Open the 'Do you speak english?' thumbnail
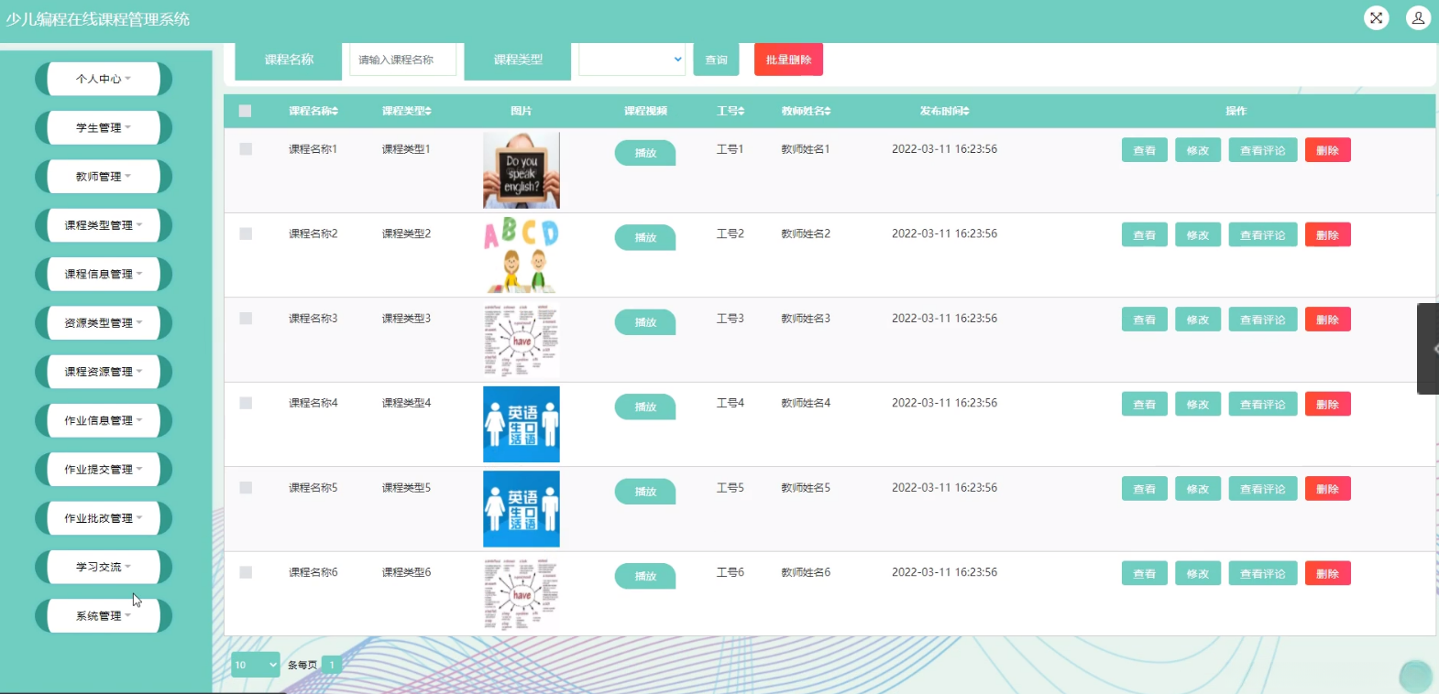1439x694 pixels. coord(522,170)
